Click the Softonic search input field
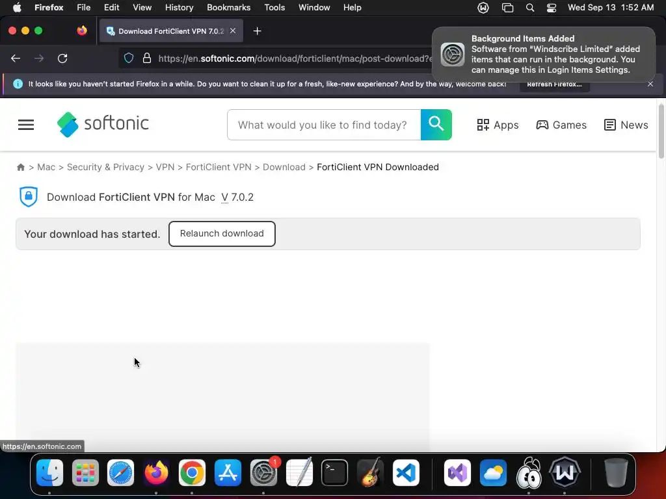 click(324, 125)
